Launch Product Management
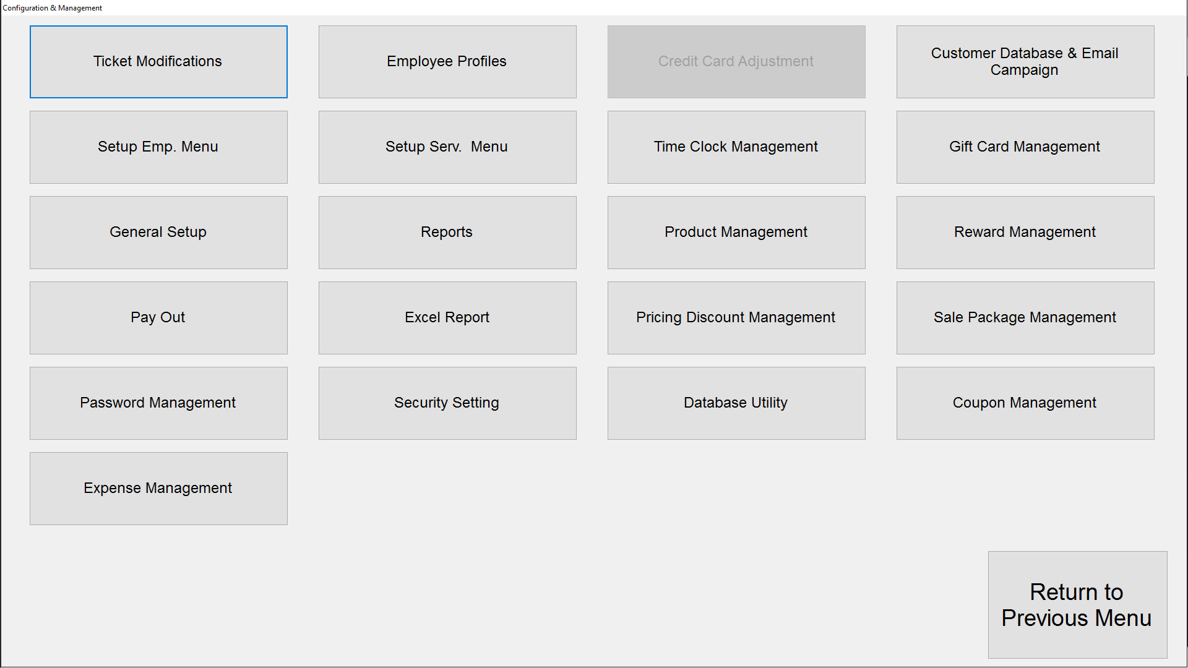The height and width of the screenshot is (668, 1188). pyautogui.click(x=736, y=233)
